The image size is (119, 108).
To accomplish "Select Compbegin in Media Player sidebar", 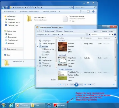I will (x=45, y=41).
